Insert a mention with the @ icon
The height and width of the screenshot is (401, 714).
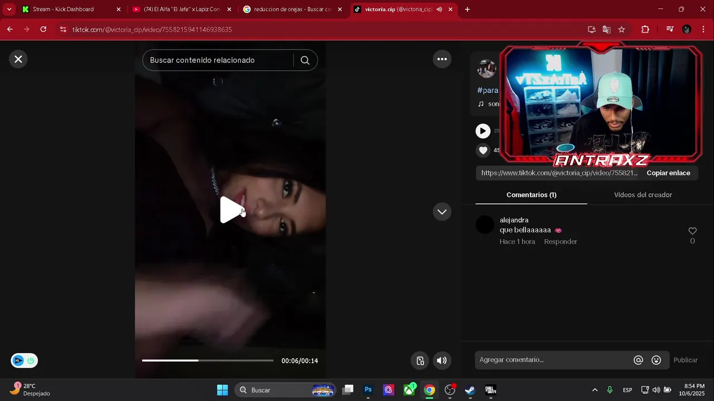(638, 360)
